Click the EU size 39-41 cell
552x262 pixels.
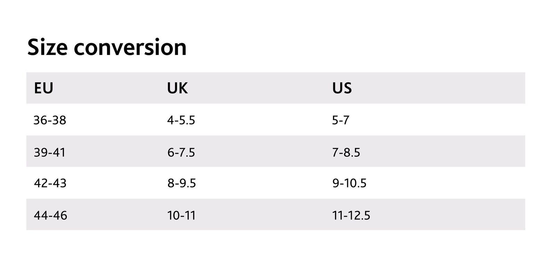point(49,152)
